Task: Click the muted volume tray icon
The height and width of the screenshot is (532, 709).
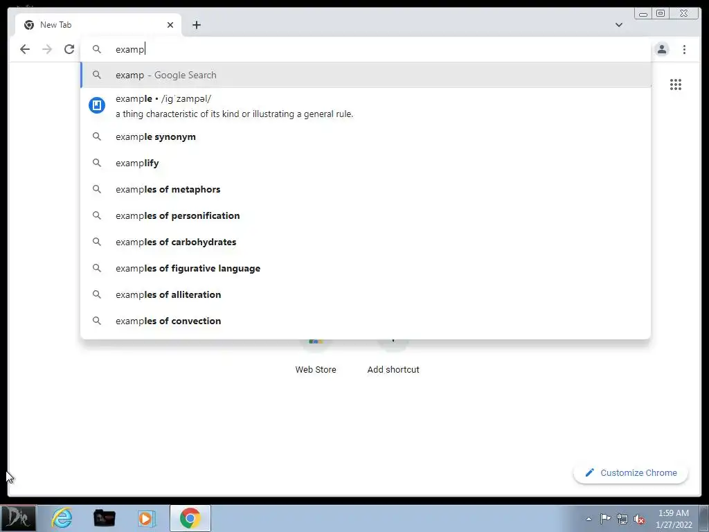Action: [639, 519]
